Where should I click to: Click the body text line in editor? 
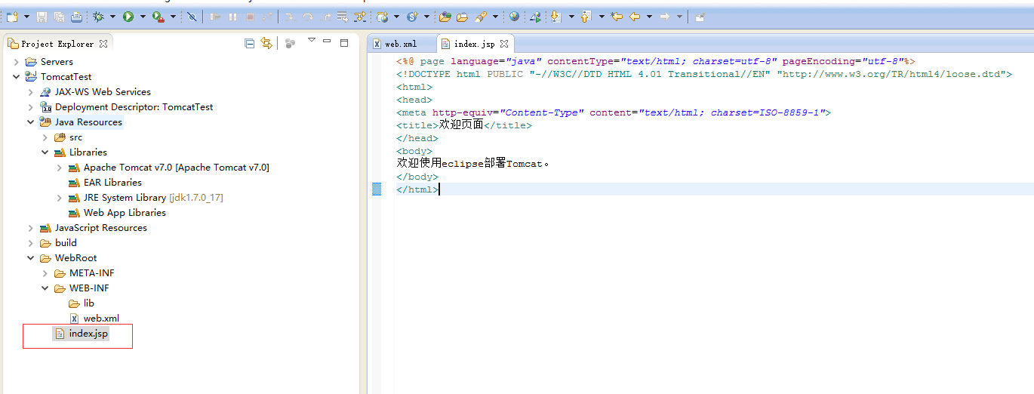tap(473, 164)
